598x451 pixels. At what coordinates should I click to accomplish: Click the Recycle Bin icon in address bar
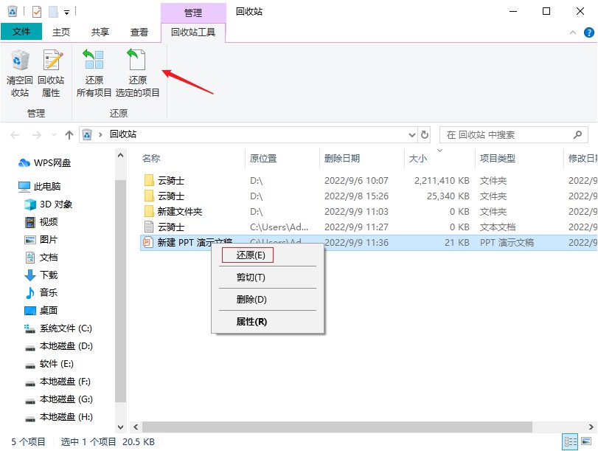point(87,134)
